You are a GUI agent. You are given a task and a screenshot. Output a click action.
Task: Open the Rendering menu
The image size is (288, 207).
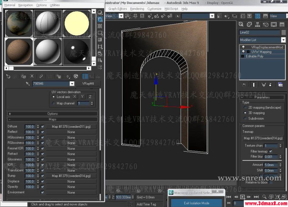click(x=137, y=9)
